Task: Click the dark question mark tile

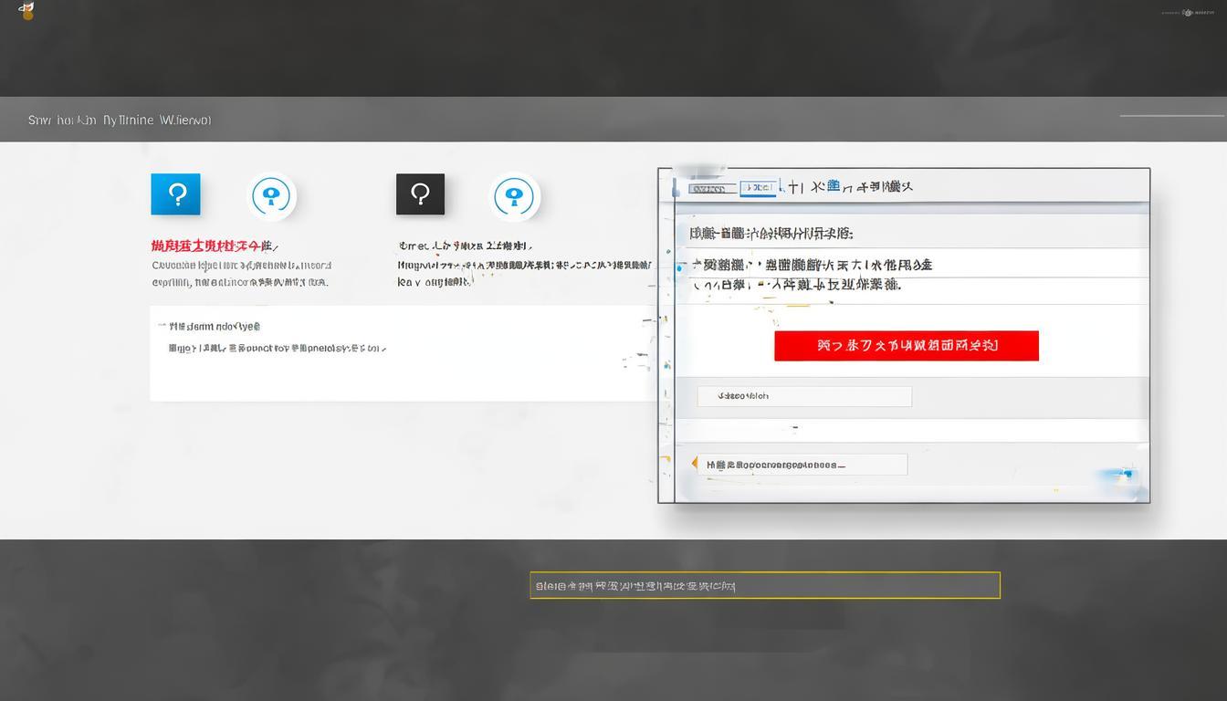Action: [x=420, y=194]
